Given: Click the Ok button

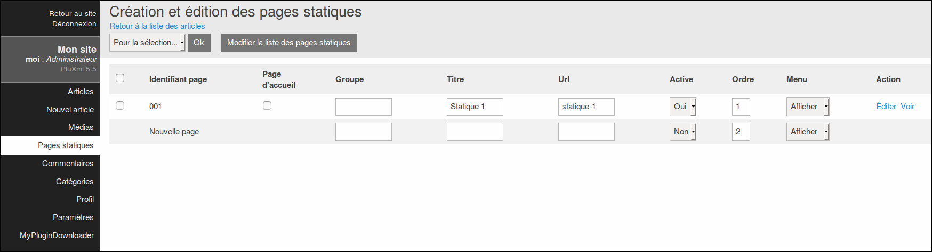Looking at the screenshot, I should coord(199,43).
